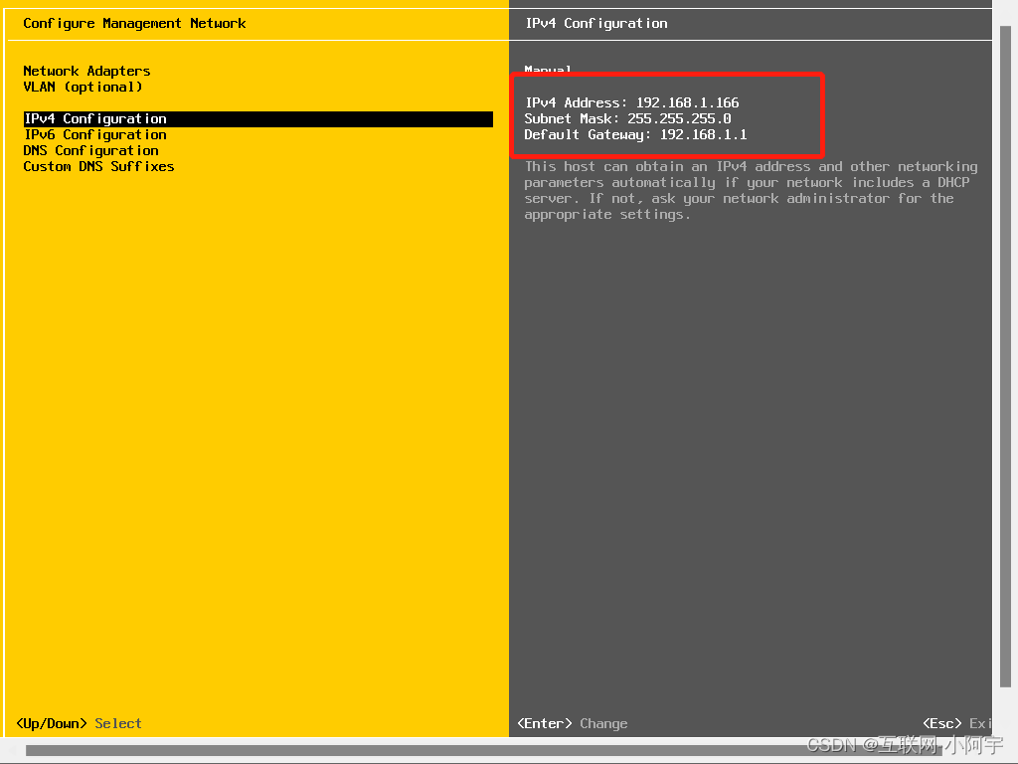
Task: Select VLAN (optional) menu entry
Action: click(84, 88)
